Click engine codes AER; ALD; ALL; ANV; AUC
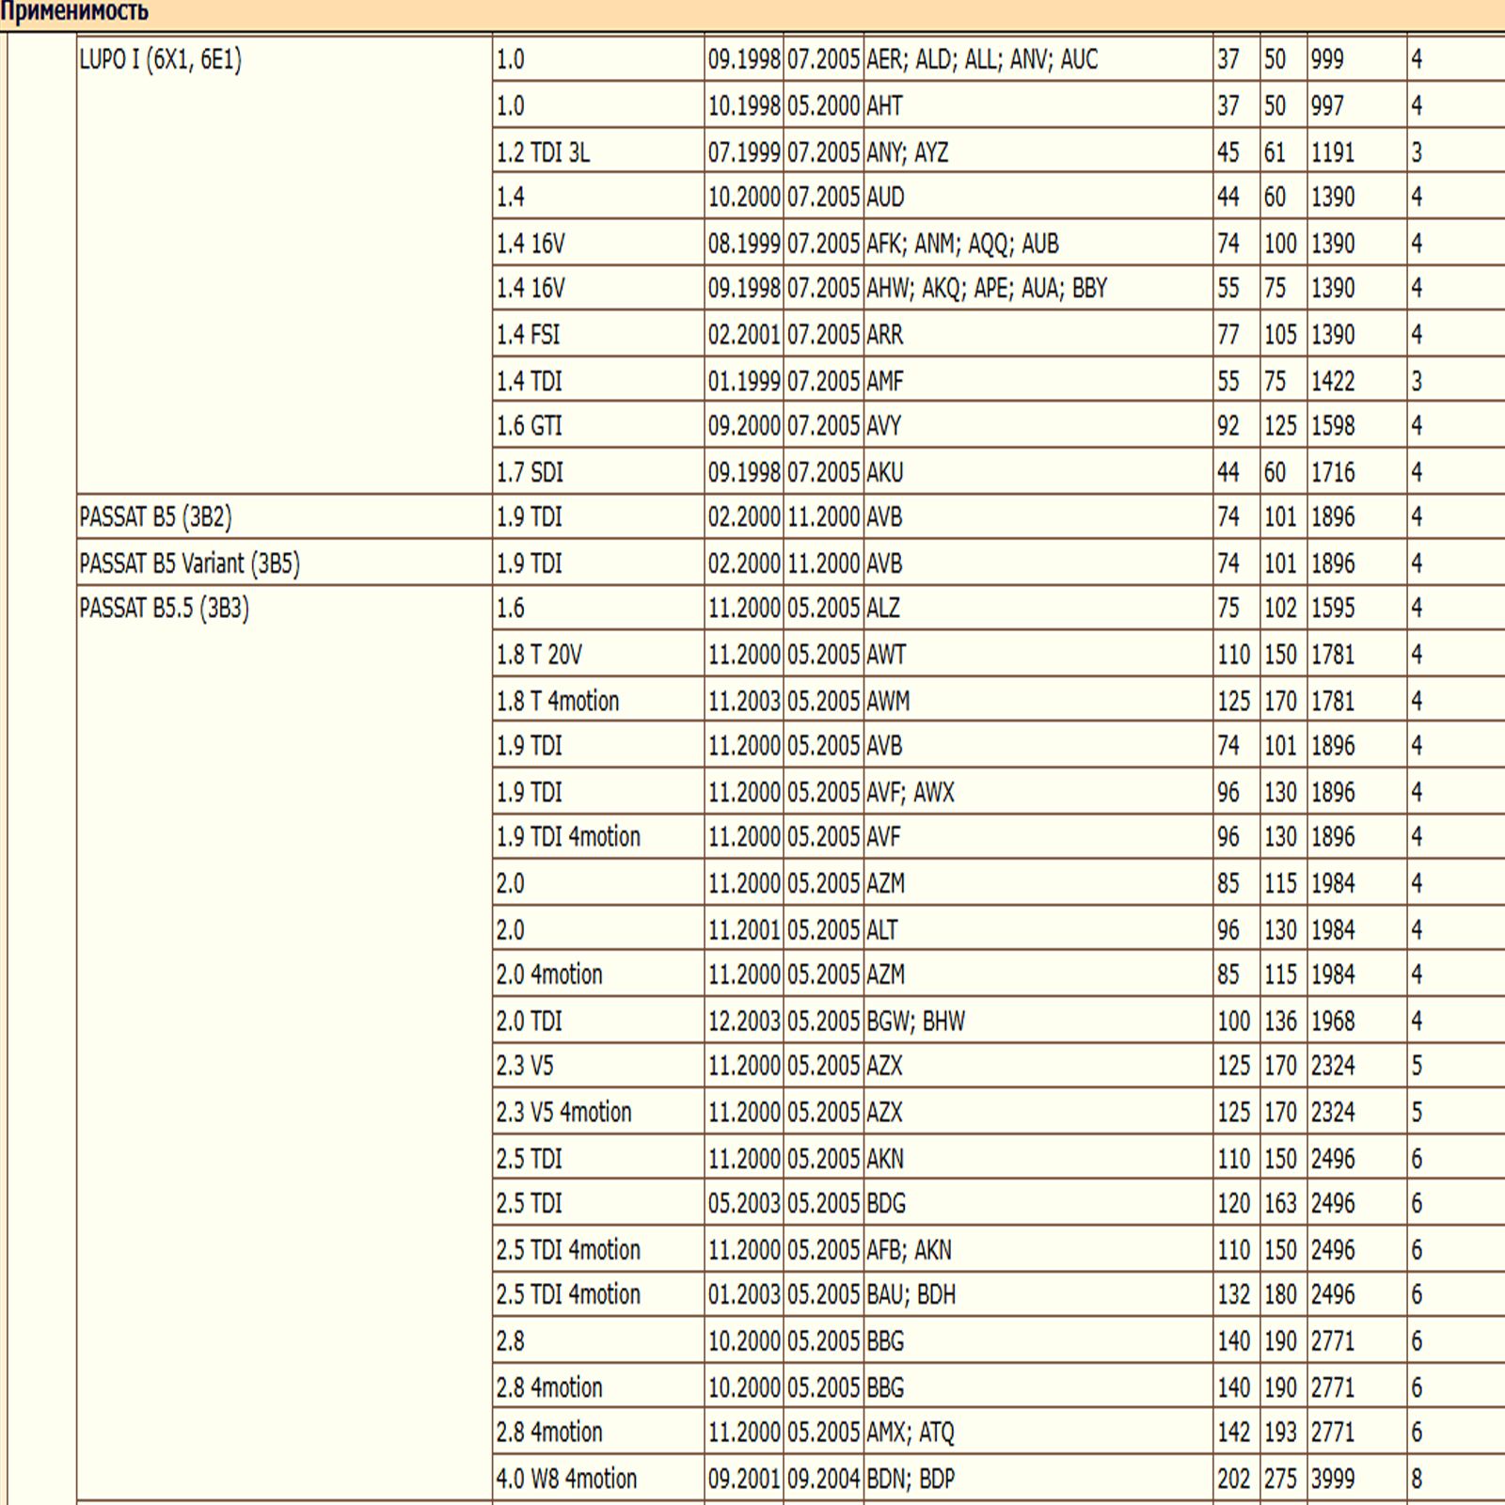 coord(982,59)
